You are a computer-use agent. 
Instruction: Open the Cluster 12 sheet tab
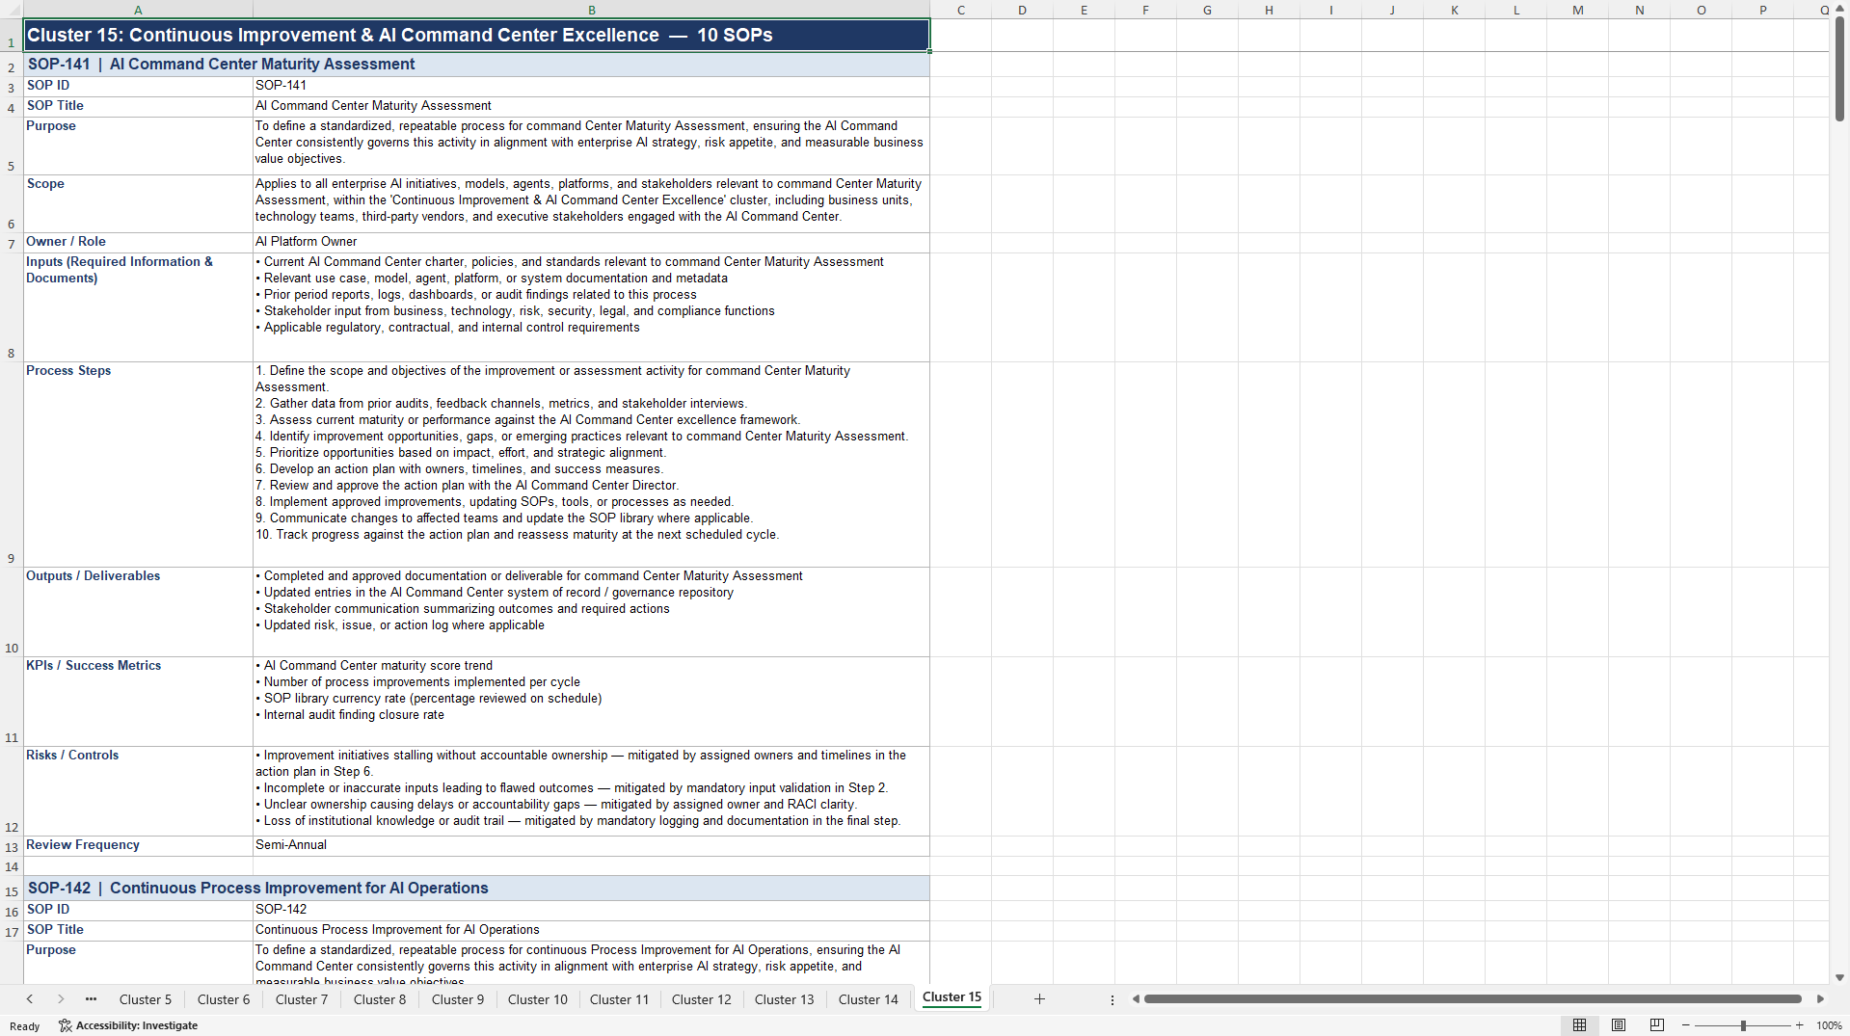point(702,999)
